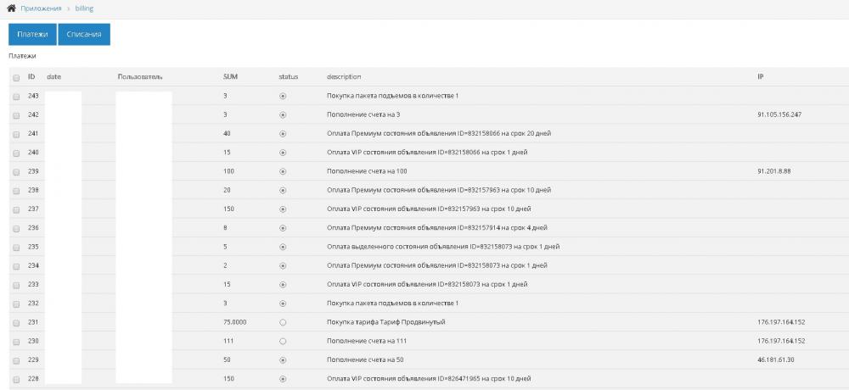Toggle the select-all checkbox in header
This screenshot has width=849, height=390.
pyautogui.click(x=16, y=77)
